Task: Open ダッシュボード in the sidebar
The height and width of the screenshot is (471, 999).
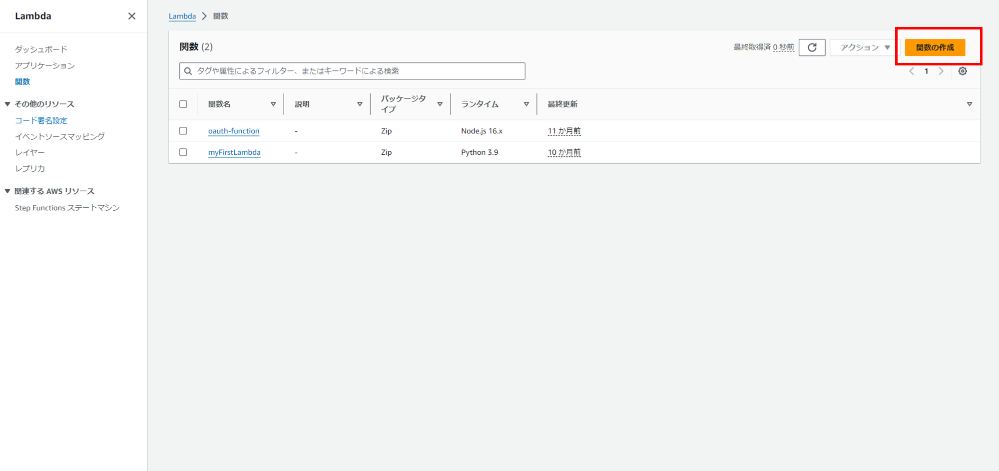Action: coord(41,48)
